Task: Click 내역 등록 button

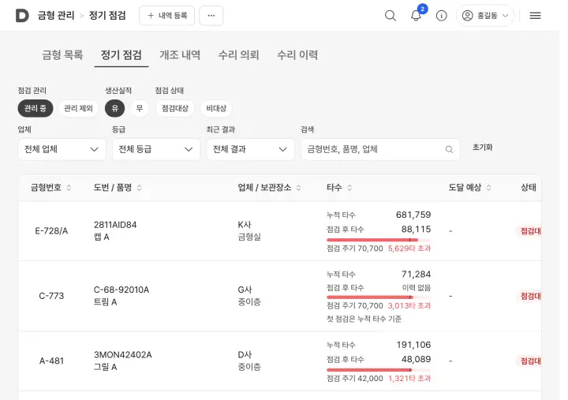Action: tap(167, 16)
